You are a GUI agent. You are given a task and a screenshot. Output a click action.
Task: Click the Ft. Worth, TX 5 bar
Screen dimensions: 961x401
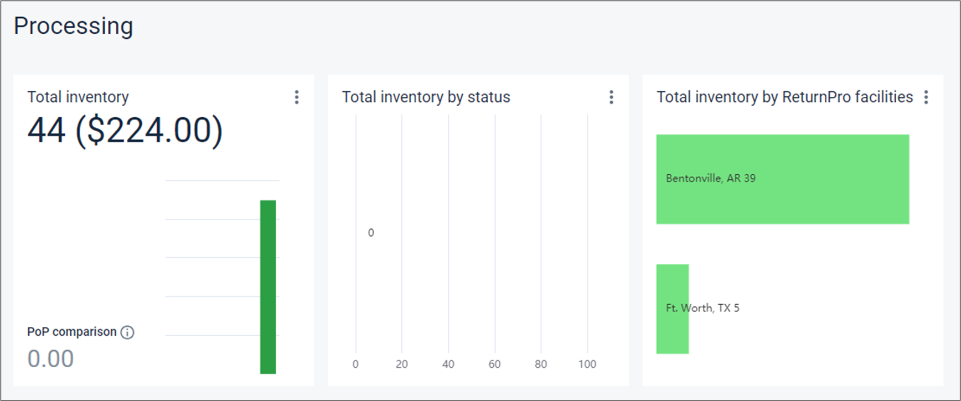pos(673,309)
